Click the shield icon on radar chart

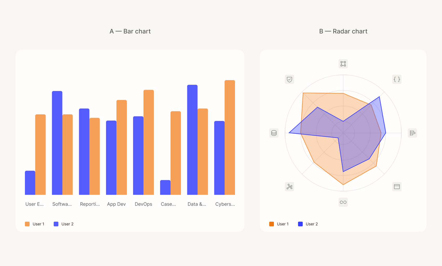pyautogui.click(x=289, y=79)
